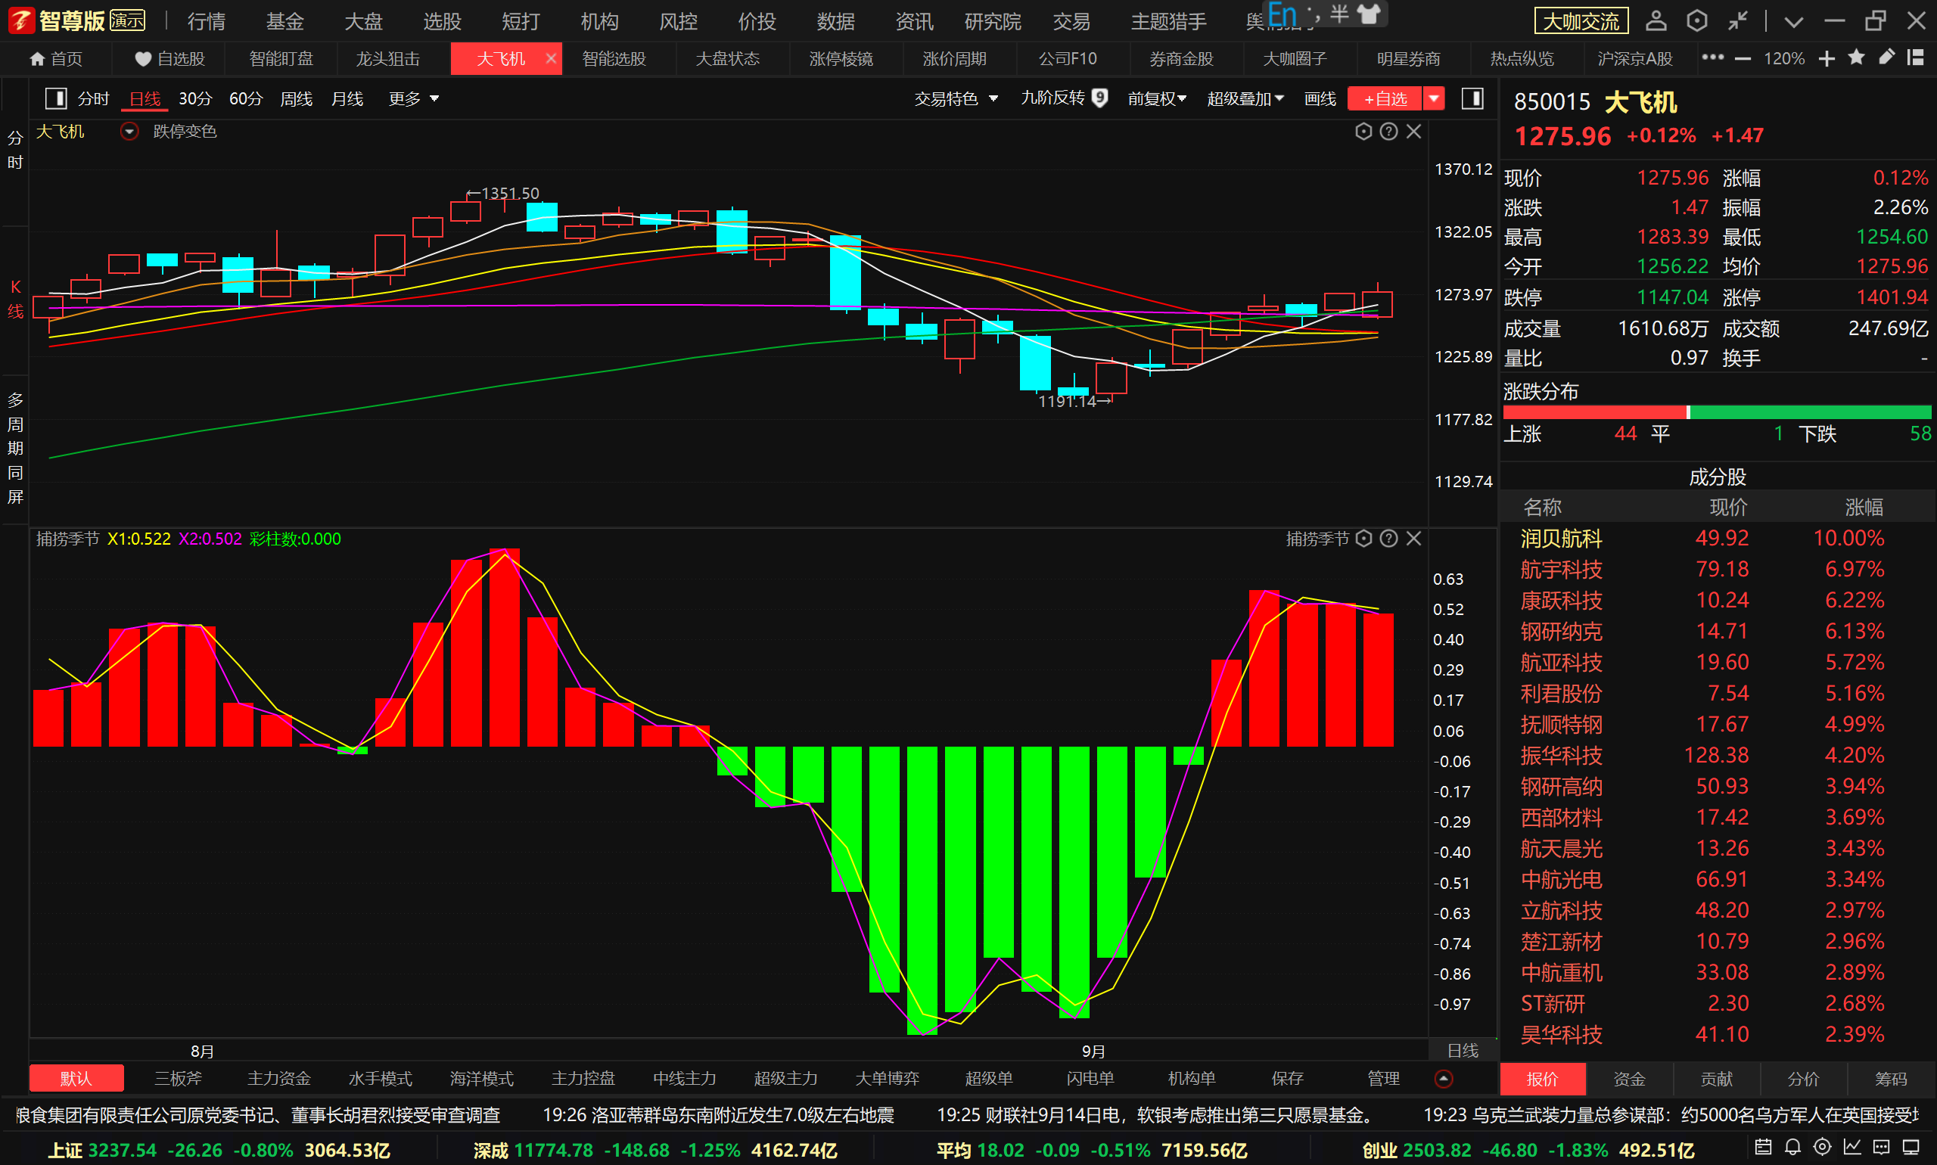Click the monitor screen icon in status bar
Screen dimensions: 1937x1165
(1911, 1147)
